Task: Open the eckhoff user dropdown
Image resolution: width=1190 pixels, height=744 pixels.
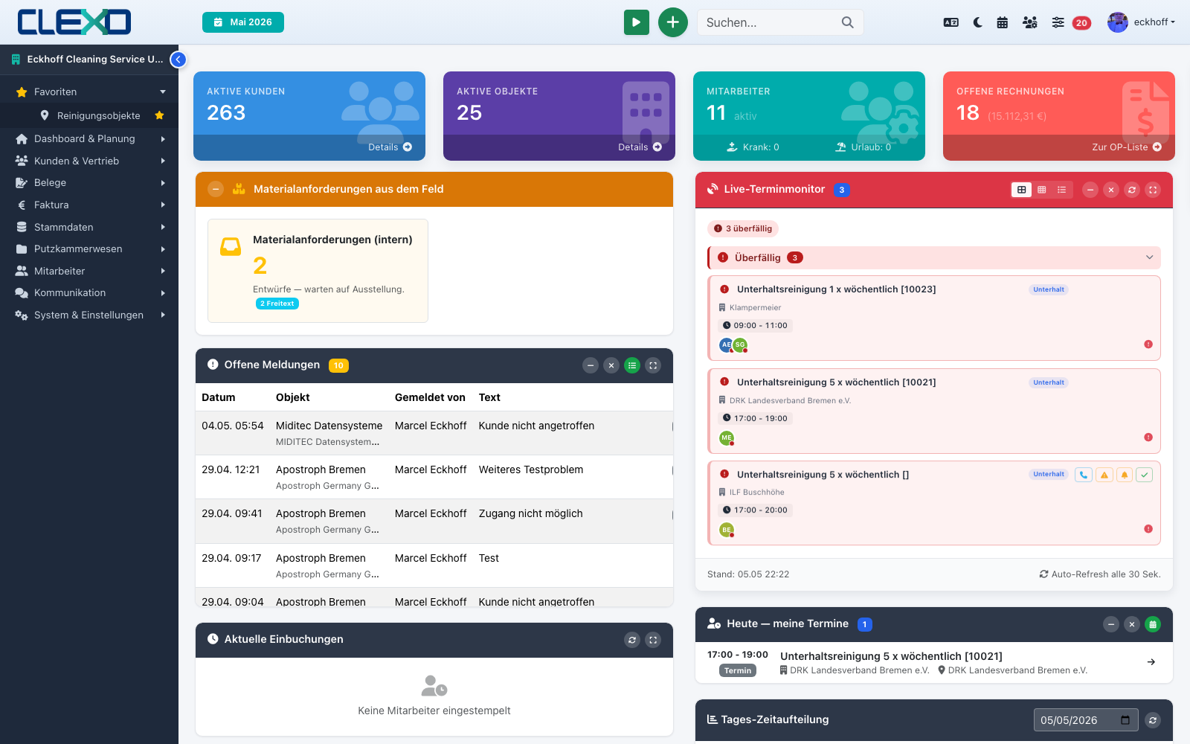Action: click(1141, 22)
